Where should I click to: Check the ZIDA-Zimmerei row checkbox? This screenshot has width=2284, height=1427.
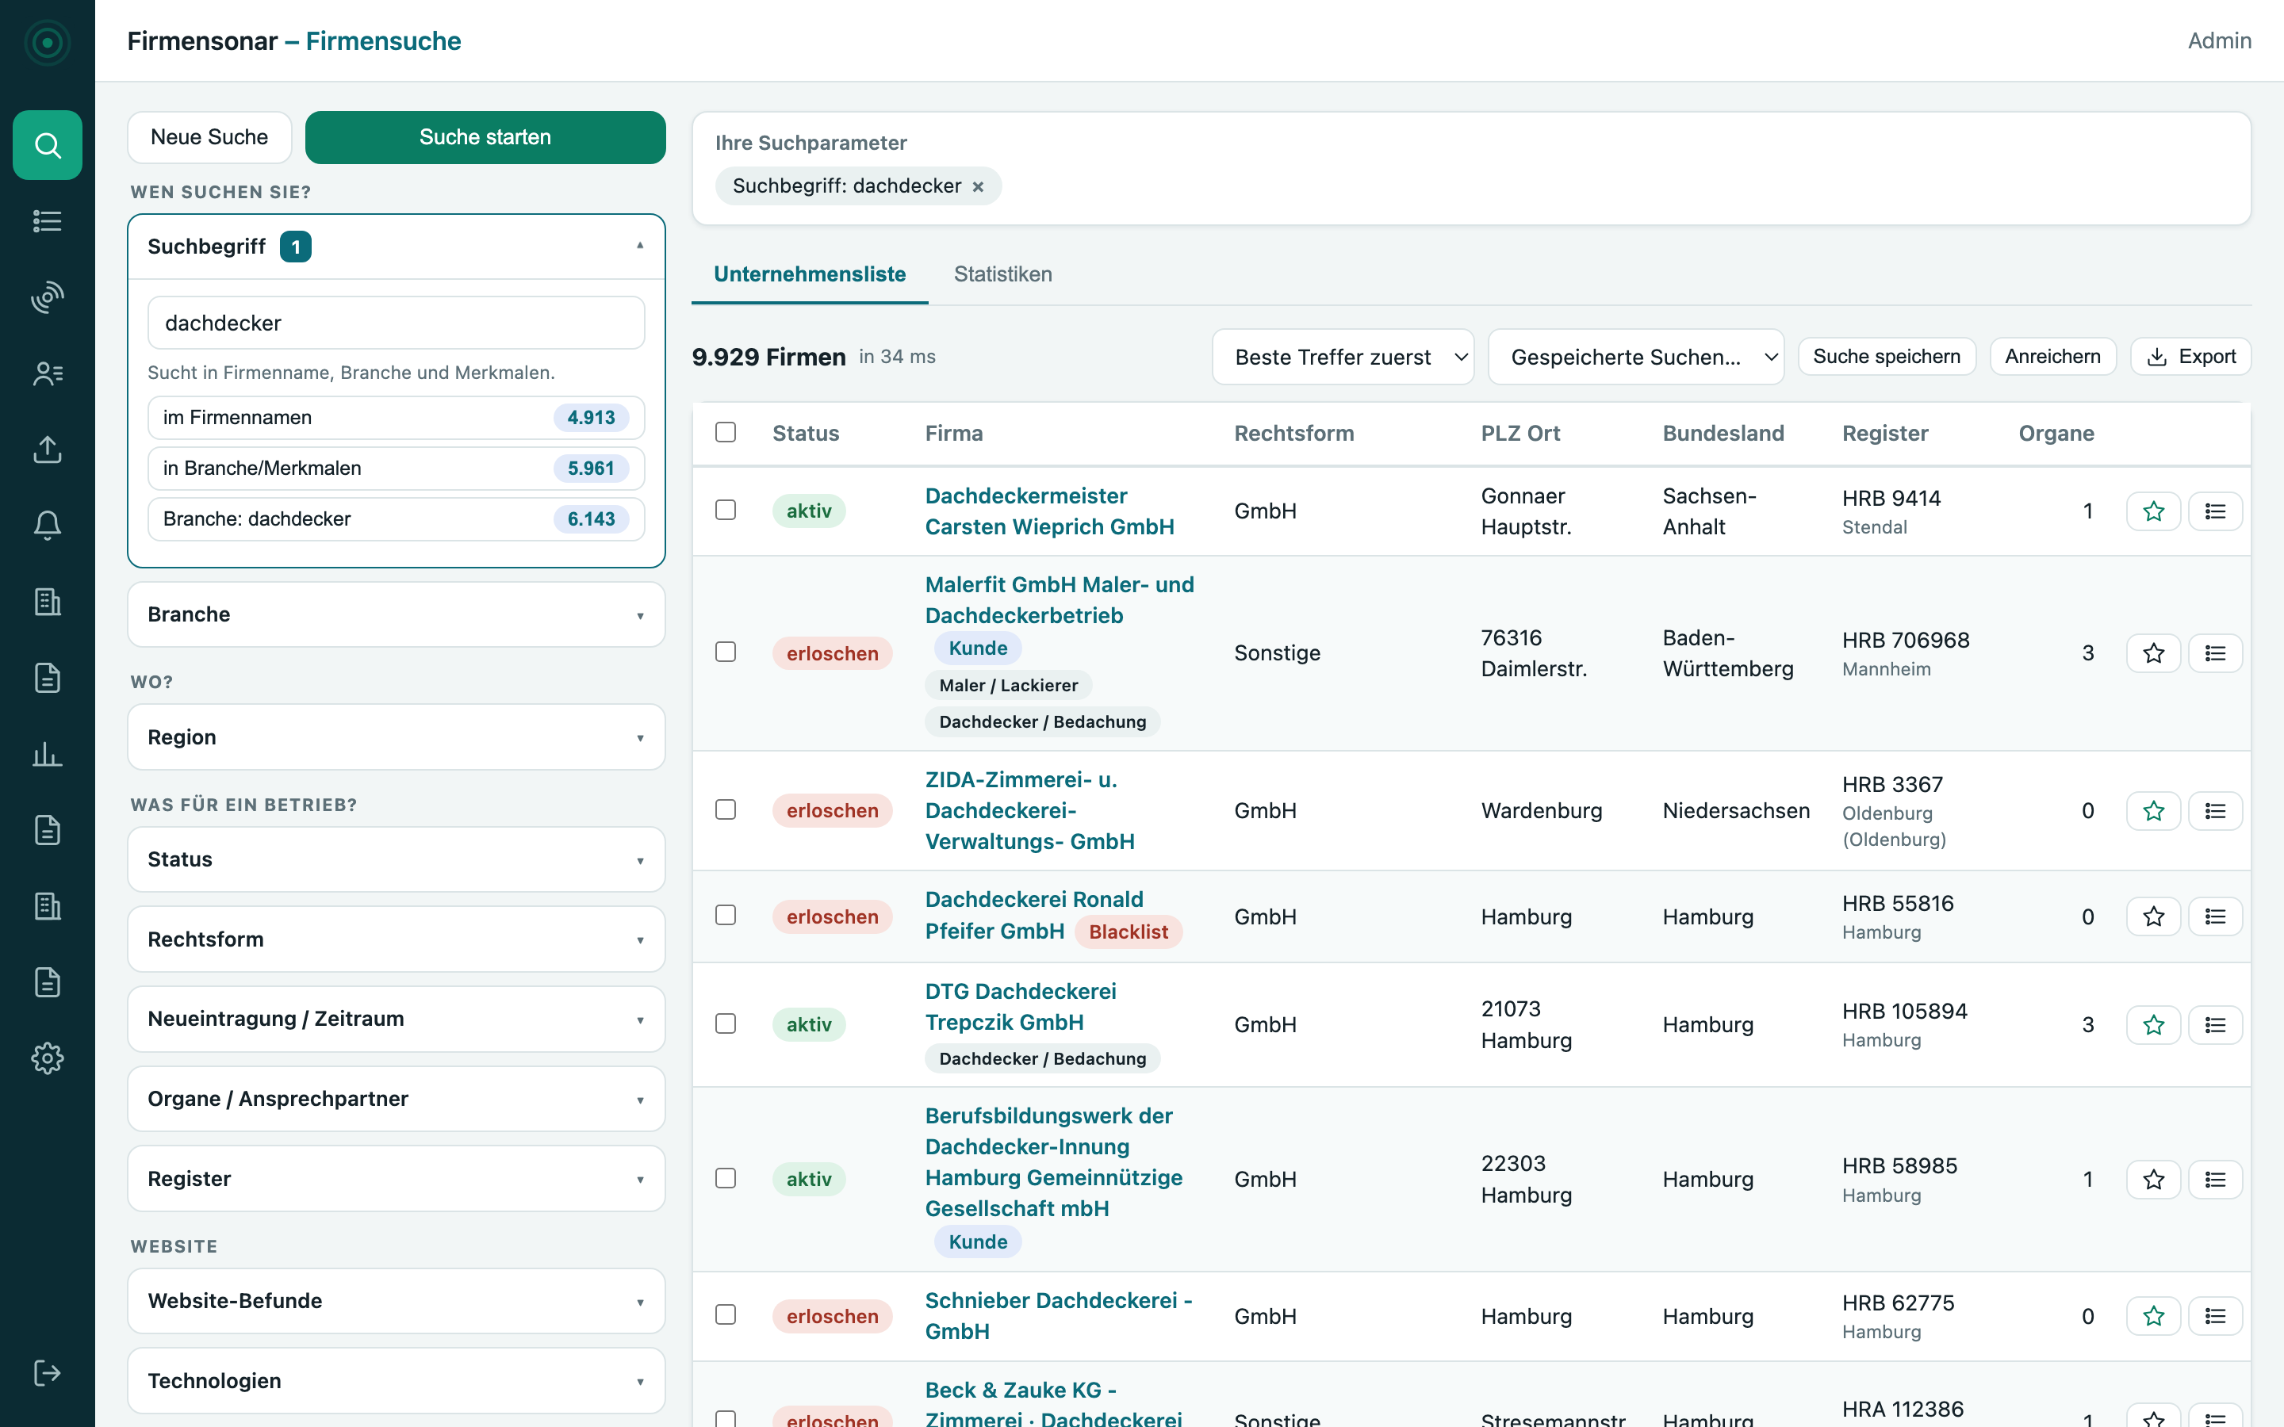(x=726, y=809)
